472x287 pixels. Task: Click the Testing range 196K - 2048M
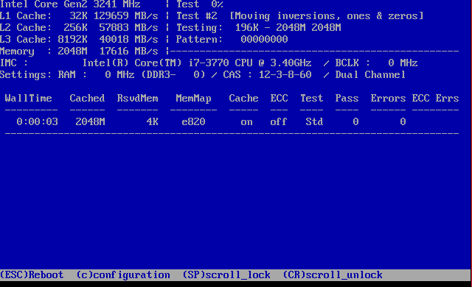pyautogui.click(x=271, y=28)
